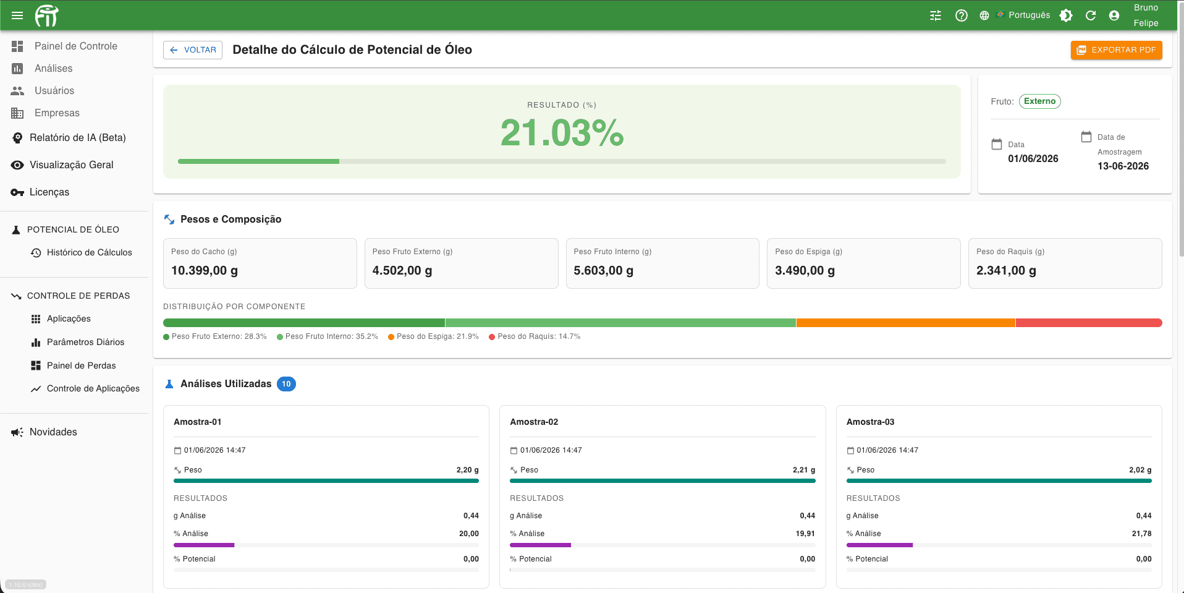Screen dimensions: 1184x593
Task: Click the Painel de Perdas dashboard icon
Action: click(36, 366)
